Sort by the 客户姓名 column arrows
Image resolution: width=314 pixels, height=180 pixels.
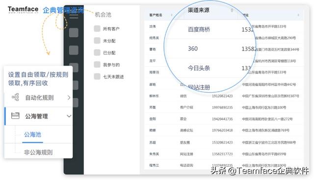171,15
